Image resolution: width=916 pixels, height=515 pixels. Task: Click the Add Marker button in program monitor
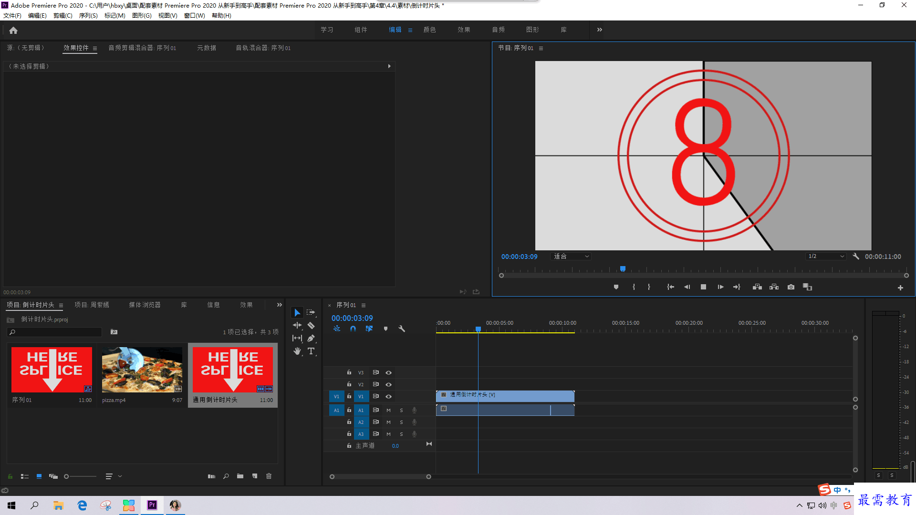616,287
